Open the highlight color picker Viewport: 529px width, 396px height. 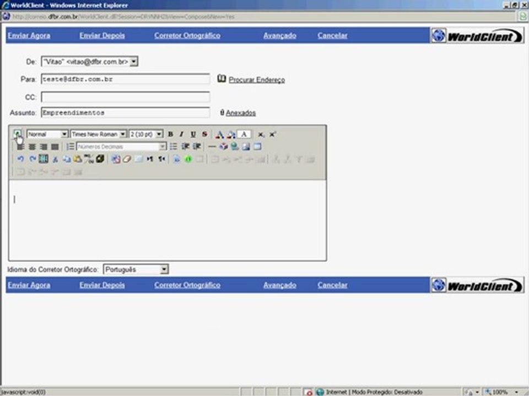click(231, 135)
